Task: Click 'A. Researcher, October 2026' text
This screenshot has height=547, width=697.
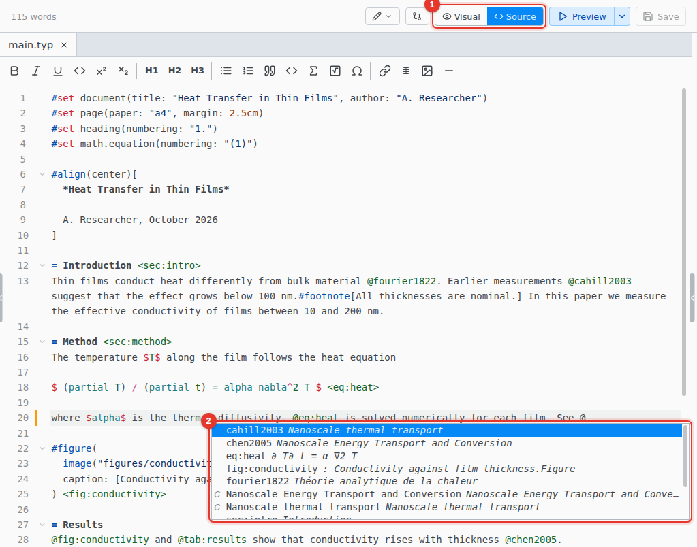Action: 140,220
